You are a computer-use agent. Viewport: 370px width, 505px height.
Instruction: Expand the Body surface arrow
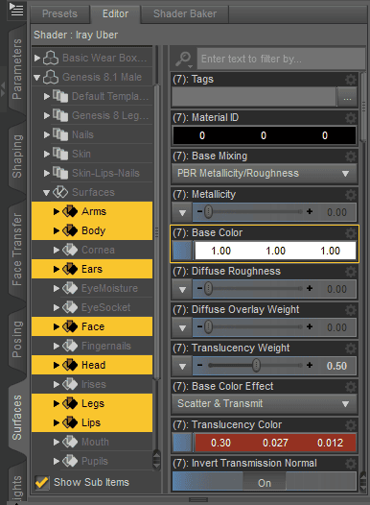[x=57, y=231]
